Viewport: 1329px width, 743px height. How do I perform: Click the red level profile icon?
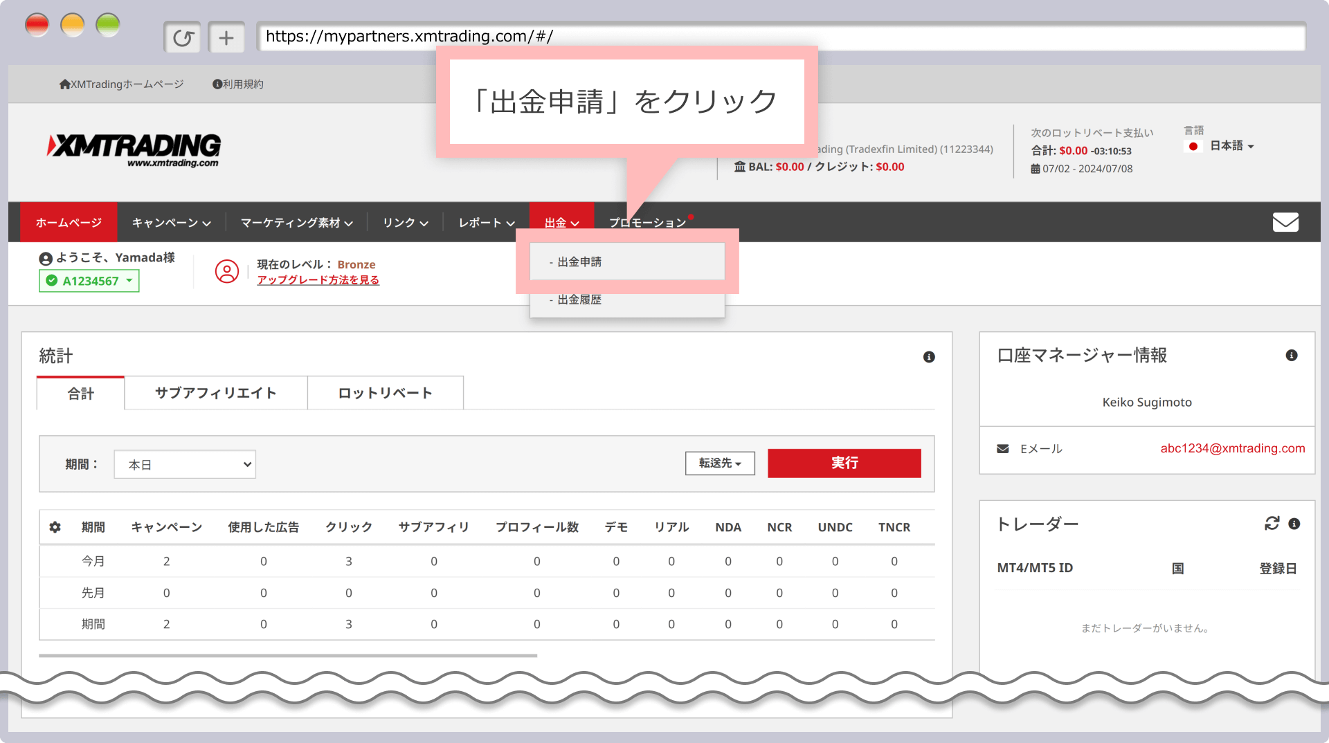(x=226, y=271)
